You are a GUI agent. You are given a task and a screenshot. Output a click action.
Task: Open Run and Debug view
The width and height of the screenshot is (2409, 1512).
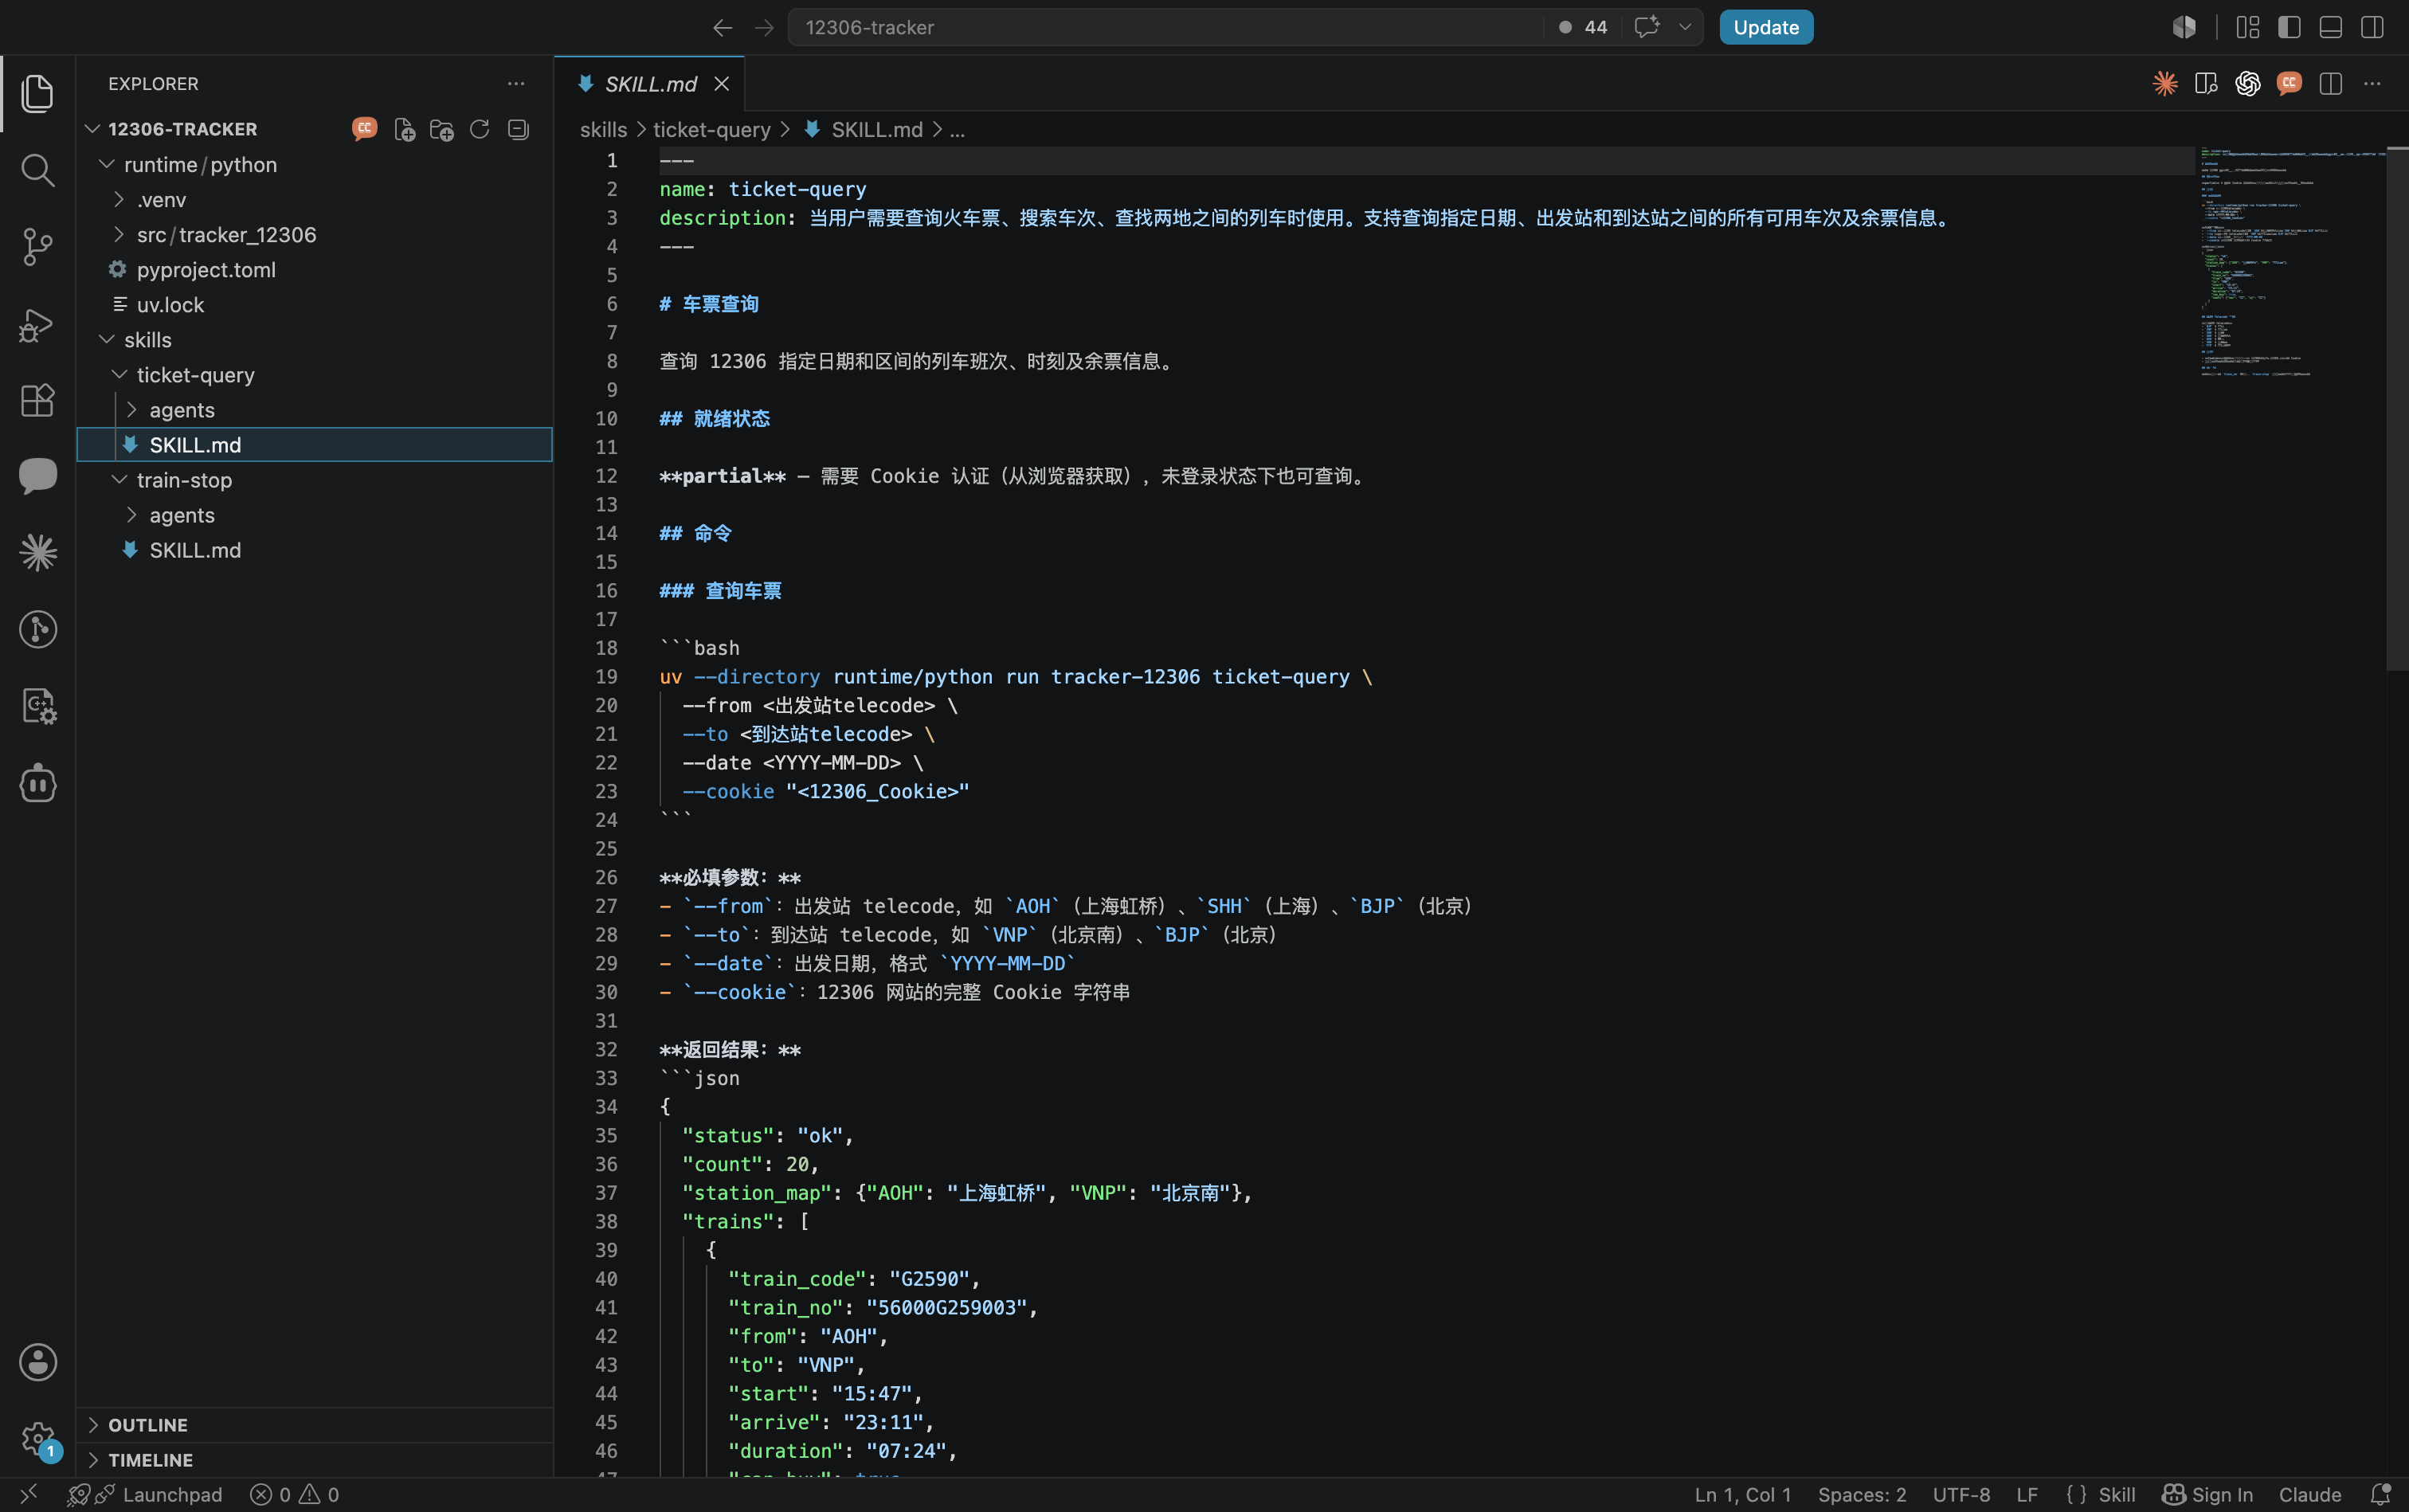coord(38,324)
